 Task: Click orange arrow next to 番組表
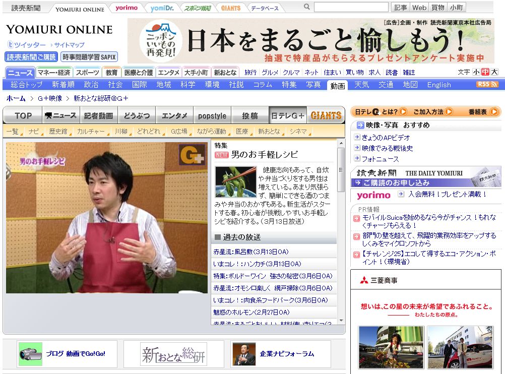[494, 112]
